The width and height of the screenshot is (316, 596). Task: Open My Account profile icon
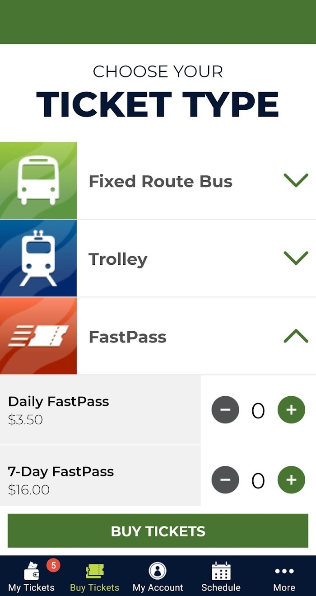[158, 571]
